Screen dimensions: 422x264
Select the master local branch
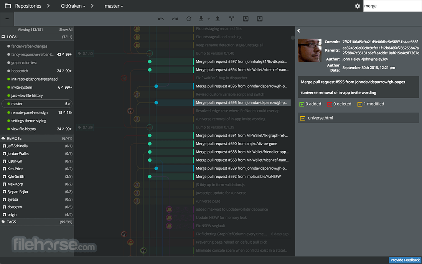coord(37,104)
